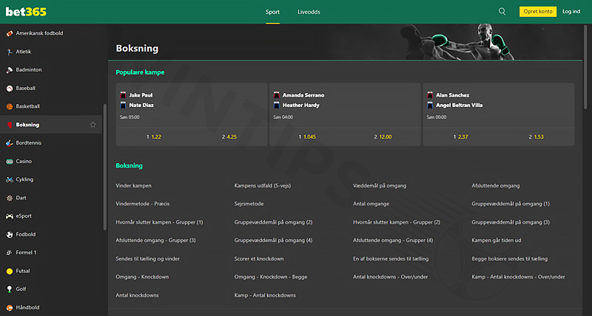Open Kampen går tiden ud market
Viewport: 592px width, 316px height.
(496, 240)
